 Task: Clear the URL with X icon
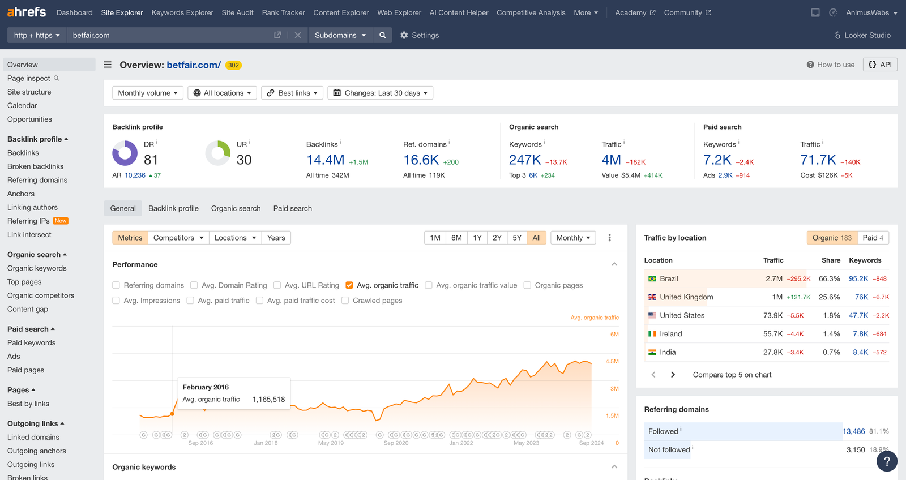click(298, 35)
